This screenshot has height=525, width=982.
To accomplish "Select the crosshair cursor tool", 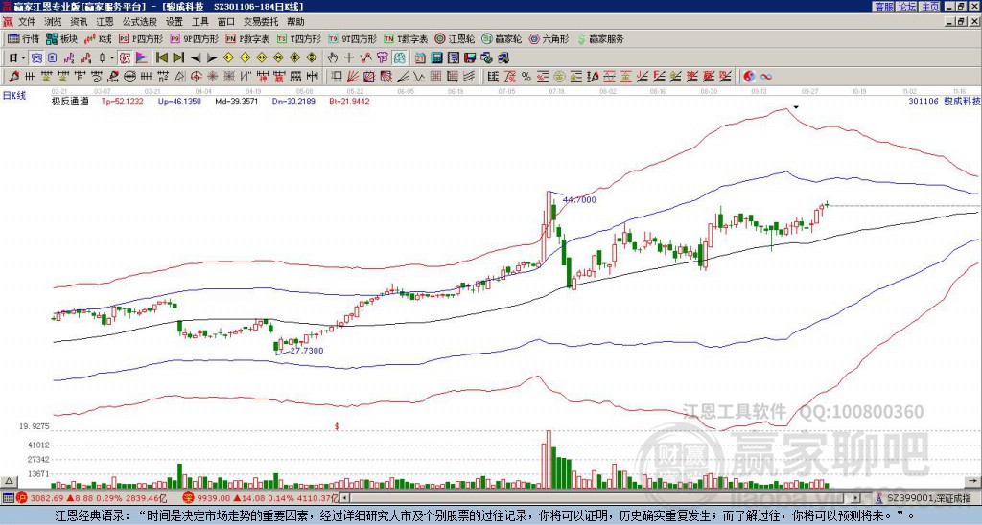I will pyautogui.click(x=349, y=58).
